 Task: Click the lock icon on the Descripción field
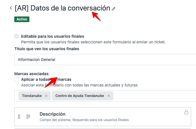186,112
